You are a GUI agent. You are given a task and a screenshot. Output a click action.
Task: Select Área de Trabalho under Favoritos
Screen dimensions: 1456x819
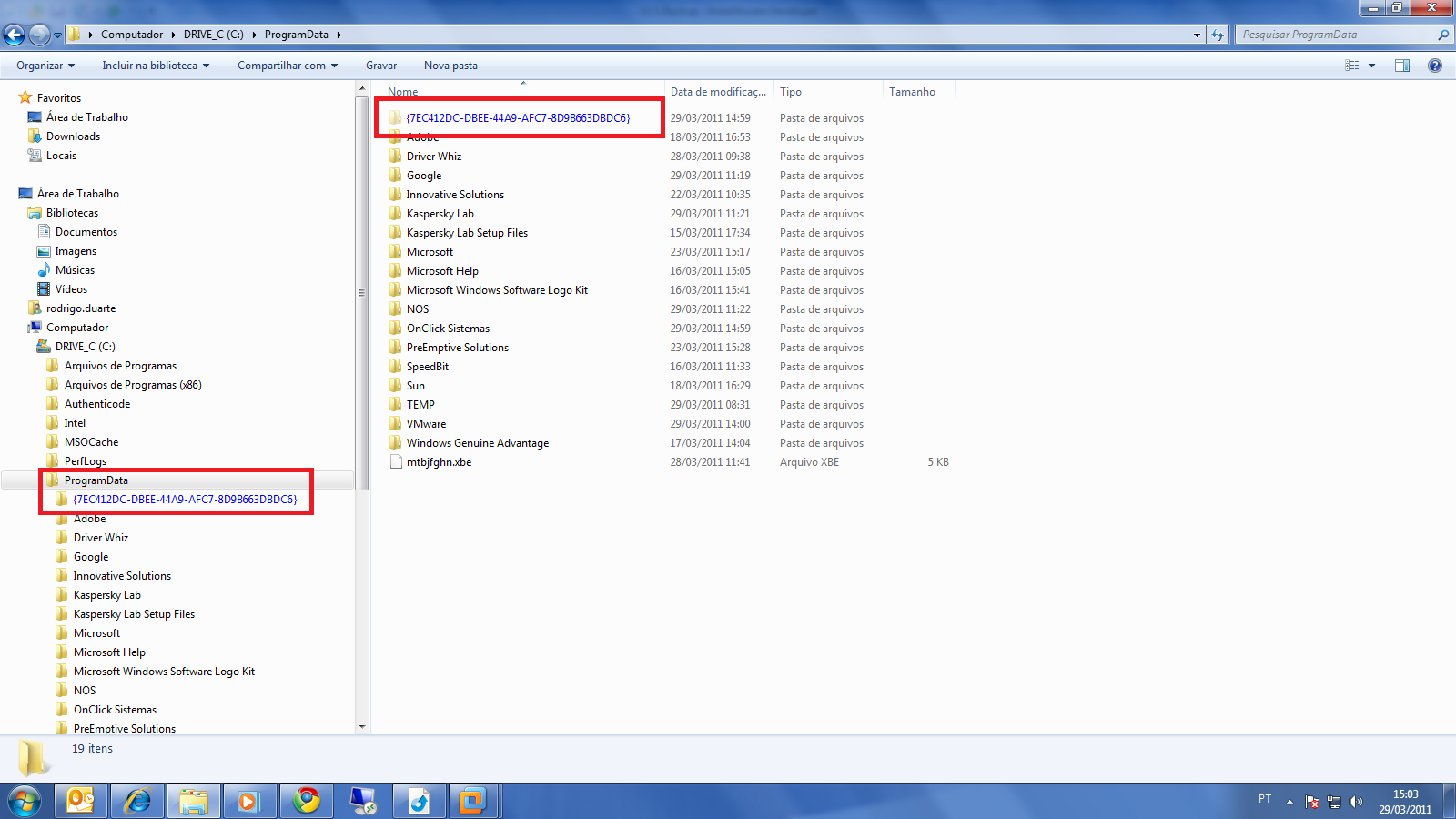pos(87,117)
